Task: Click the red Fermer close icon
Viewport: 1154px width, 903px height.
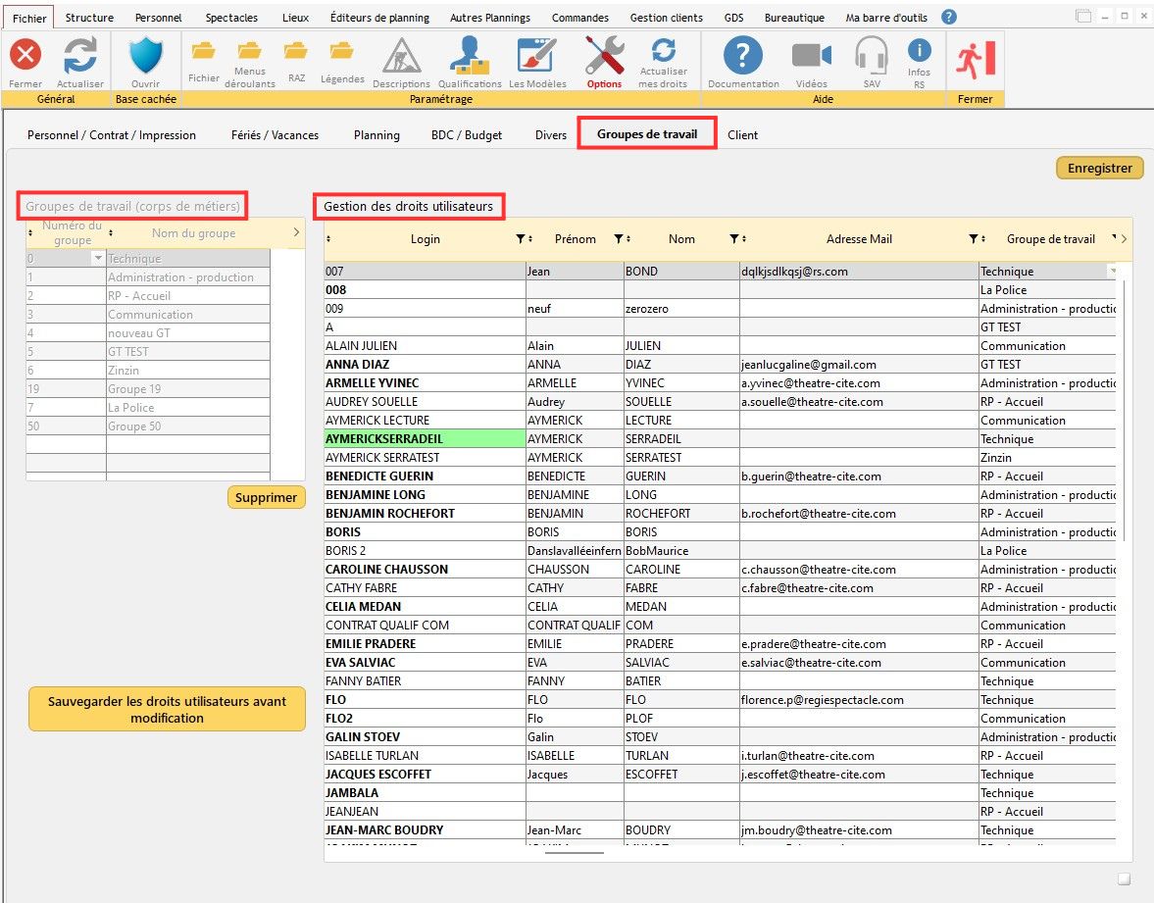Action: point(25,56)
